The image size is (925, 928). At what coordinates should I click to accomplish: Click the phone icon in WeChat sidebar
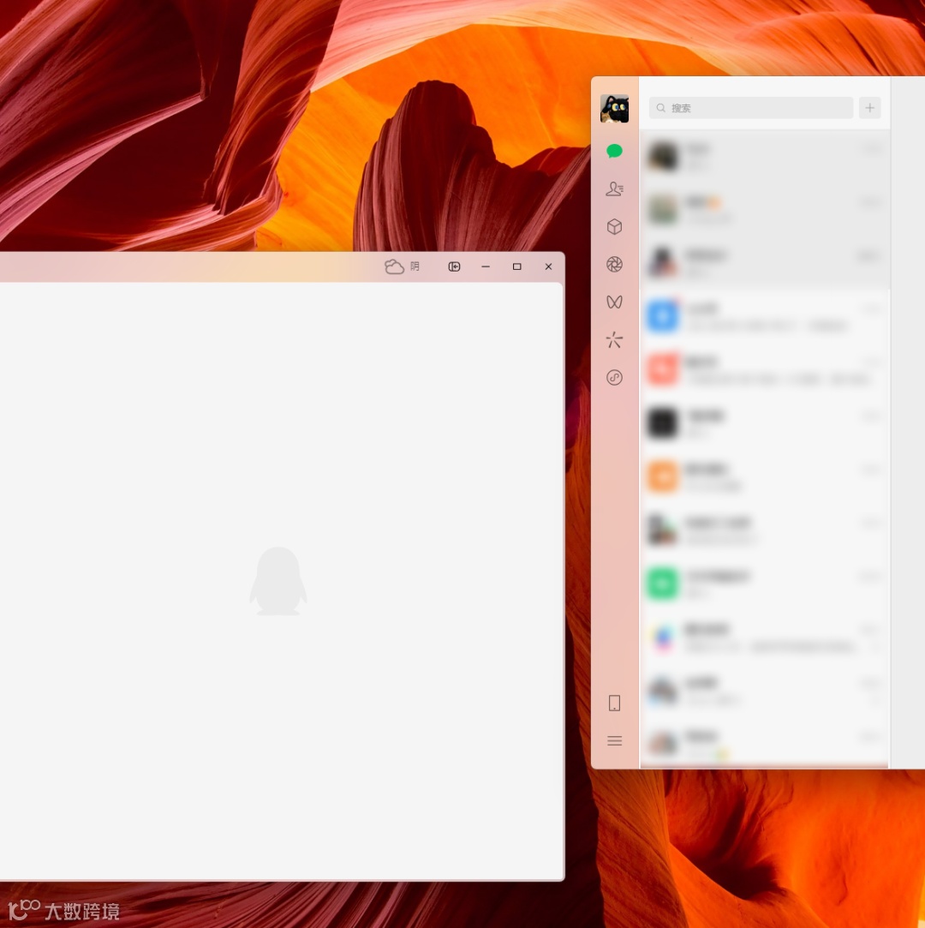click(x=614, y=703)
